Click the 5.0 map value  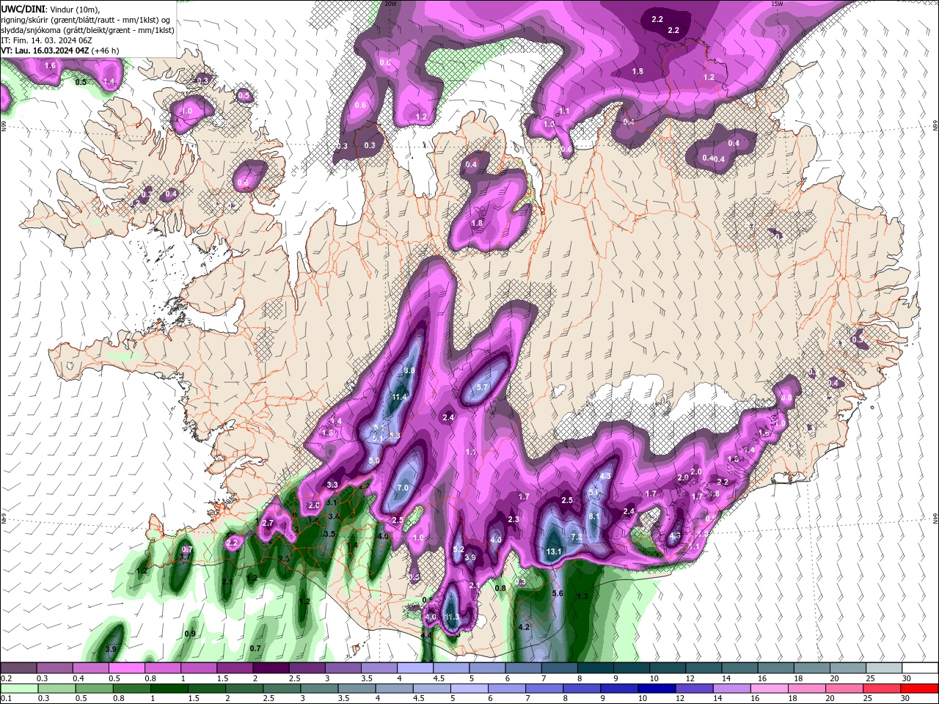373,461
